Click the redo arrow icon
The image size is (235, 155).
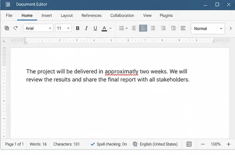[x=16, y=28]
